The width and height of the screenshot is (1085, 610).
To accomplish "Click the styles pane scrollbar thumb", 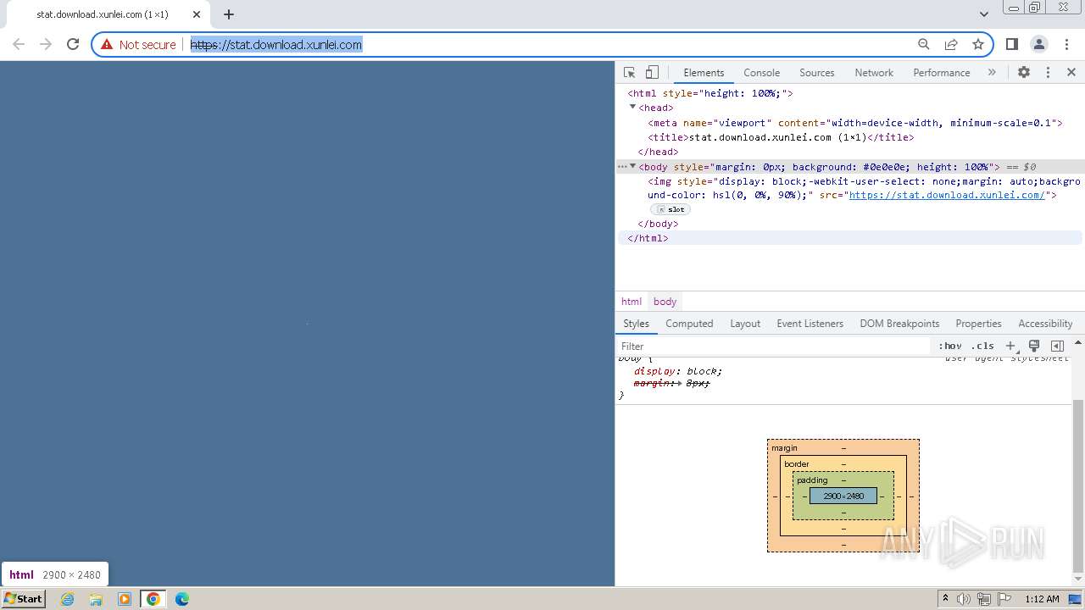I will (1078, 485).
